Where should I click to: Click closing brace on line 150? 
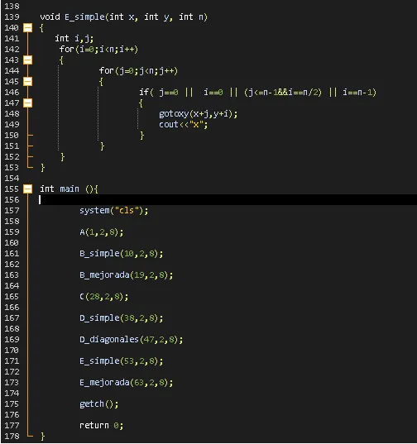141,136
